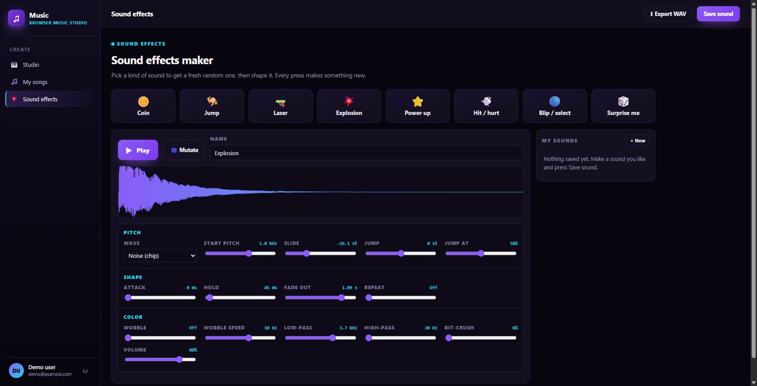Click the demo@example.com email text
The height and width of the screenshot is (386, 757).
click(50, 374)
